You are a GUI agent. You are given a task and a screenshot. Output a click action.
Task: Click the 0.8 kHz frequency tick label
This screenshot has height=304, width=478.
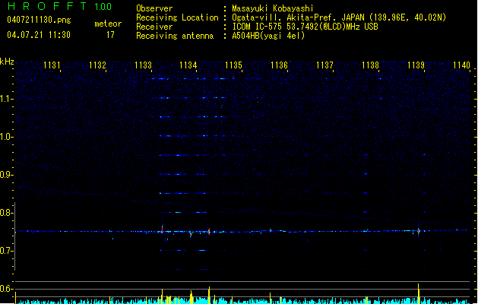6,213
